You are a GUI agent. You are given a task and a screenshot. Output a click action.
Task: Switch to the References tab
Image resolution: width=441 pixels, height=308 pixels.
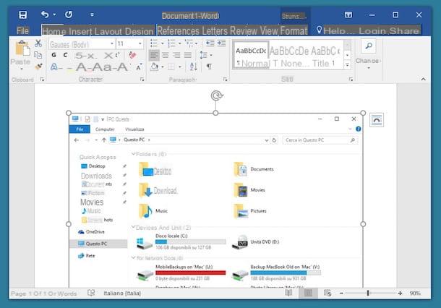[x=179, y=31]
